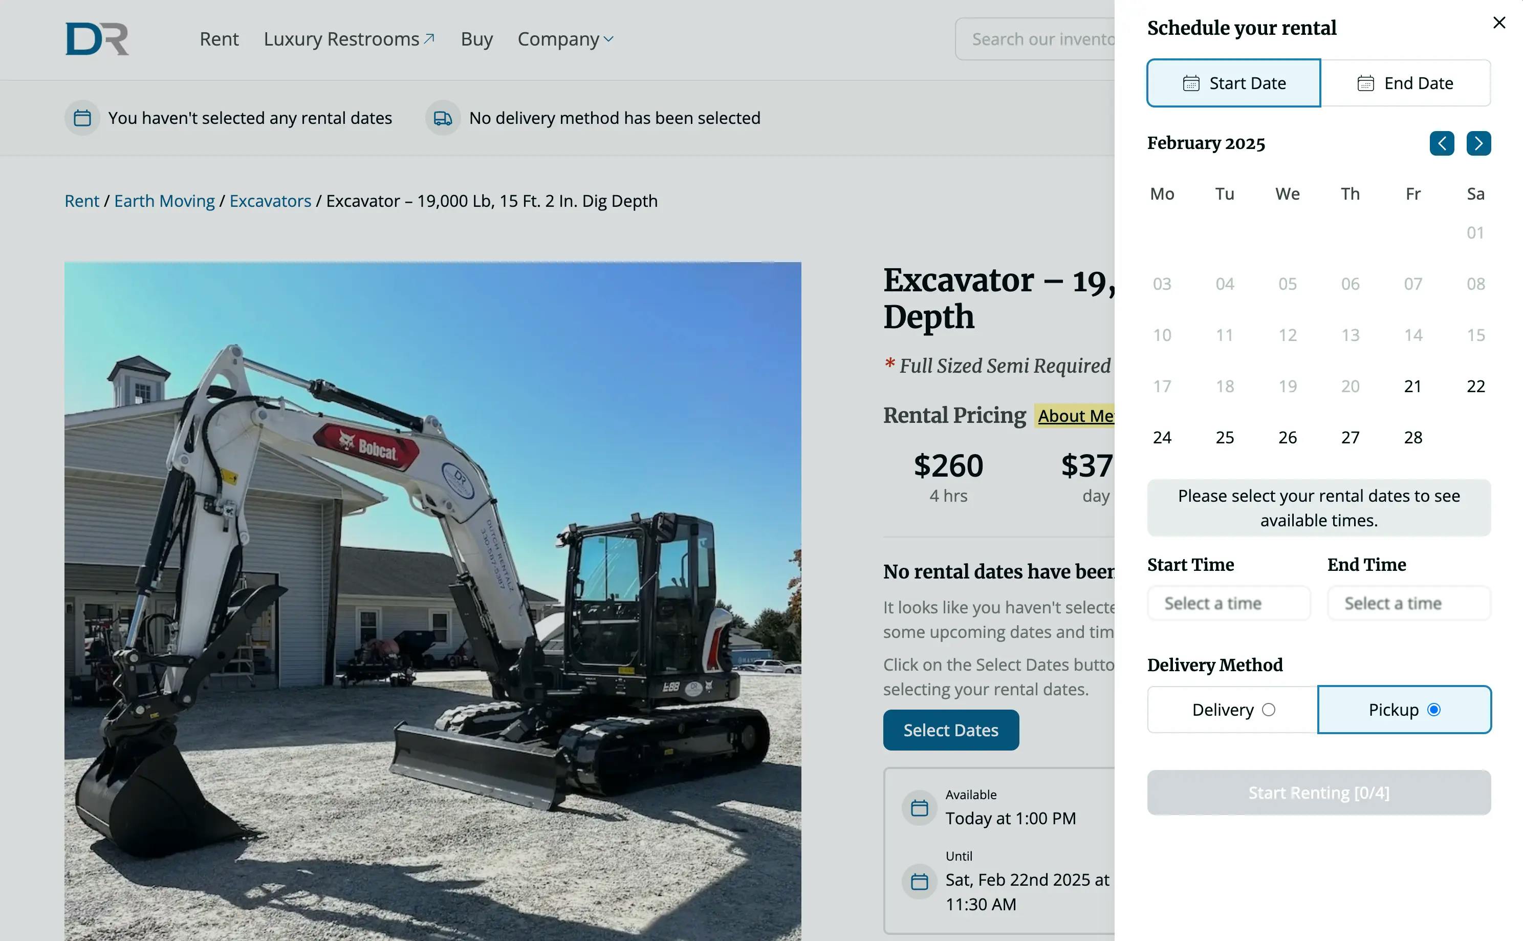Image resolution: width=1523 pixels, height=941 pixels.
Task: Click the Select Dates button
Action: coord(951,730)
